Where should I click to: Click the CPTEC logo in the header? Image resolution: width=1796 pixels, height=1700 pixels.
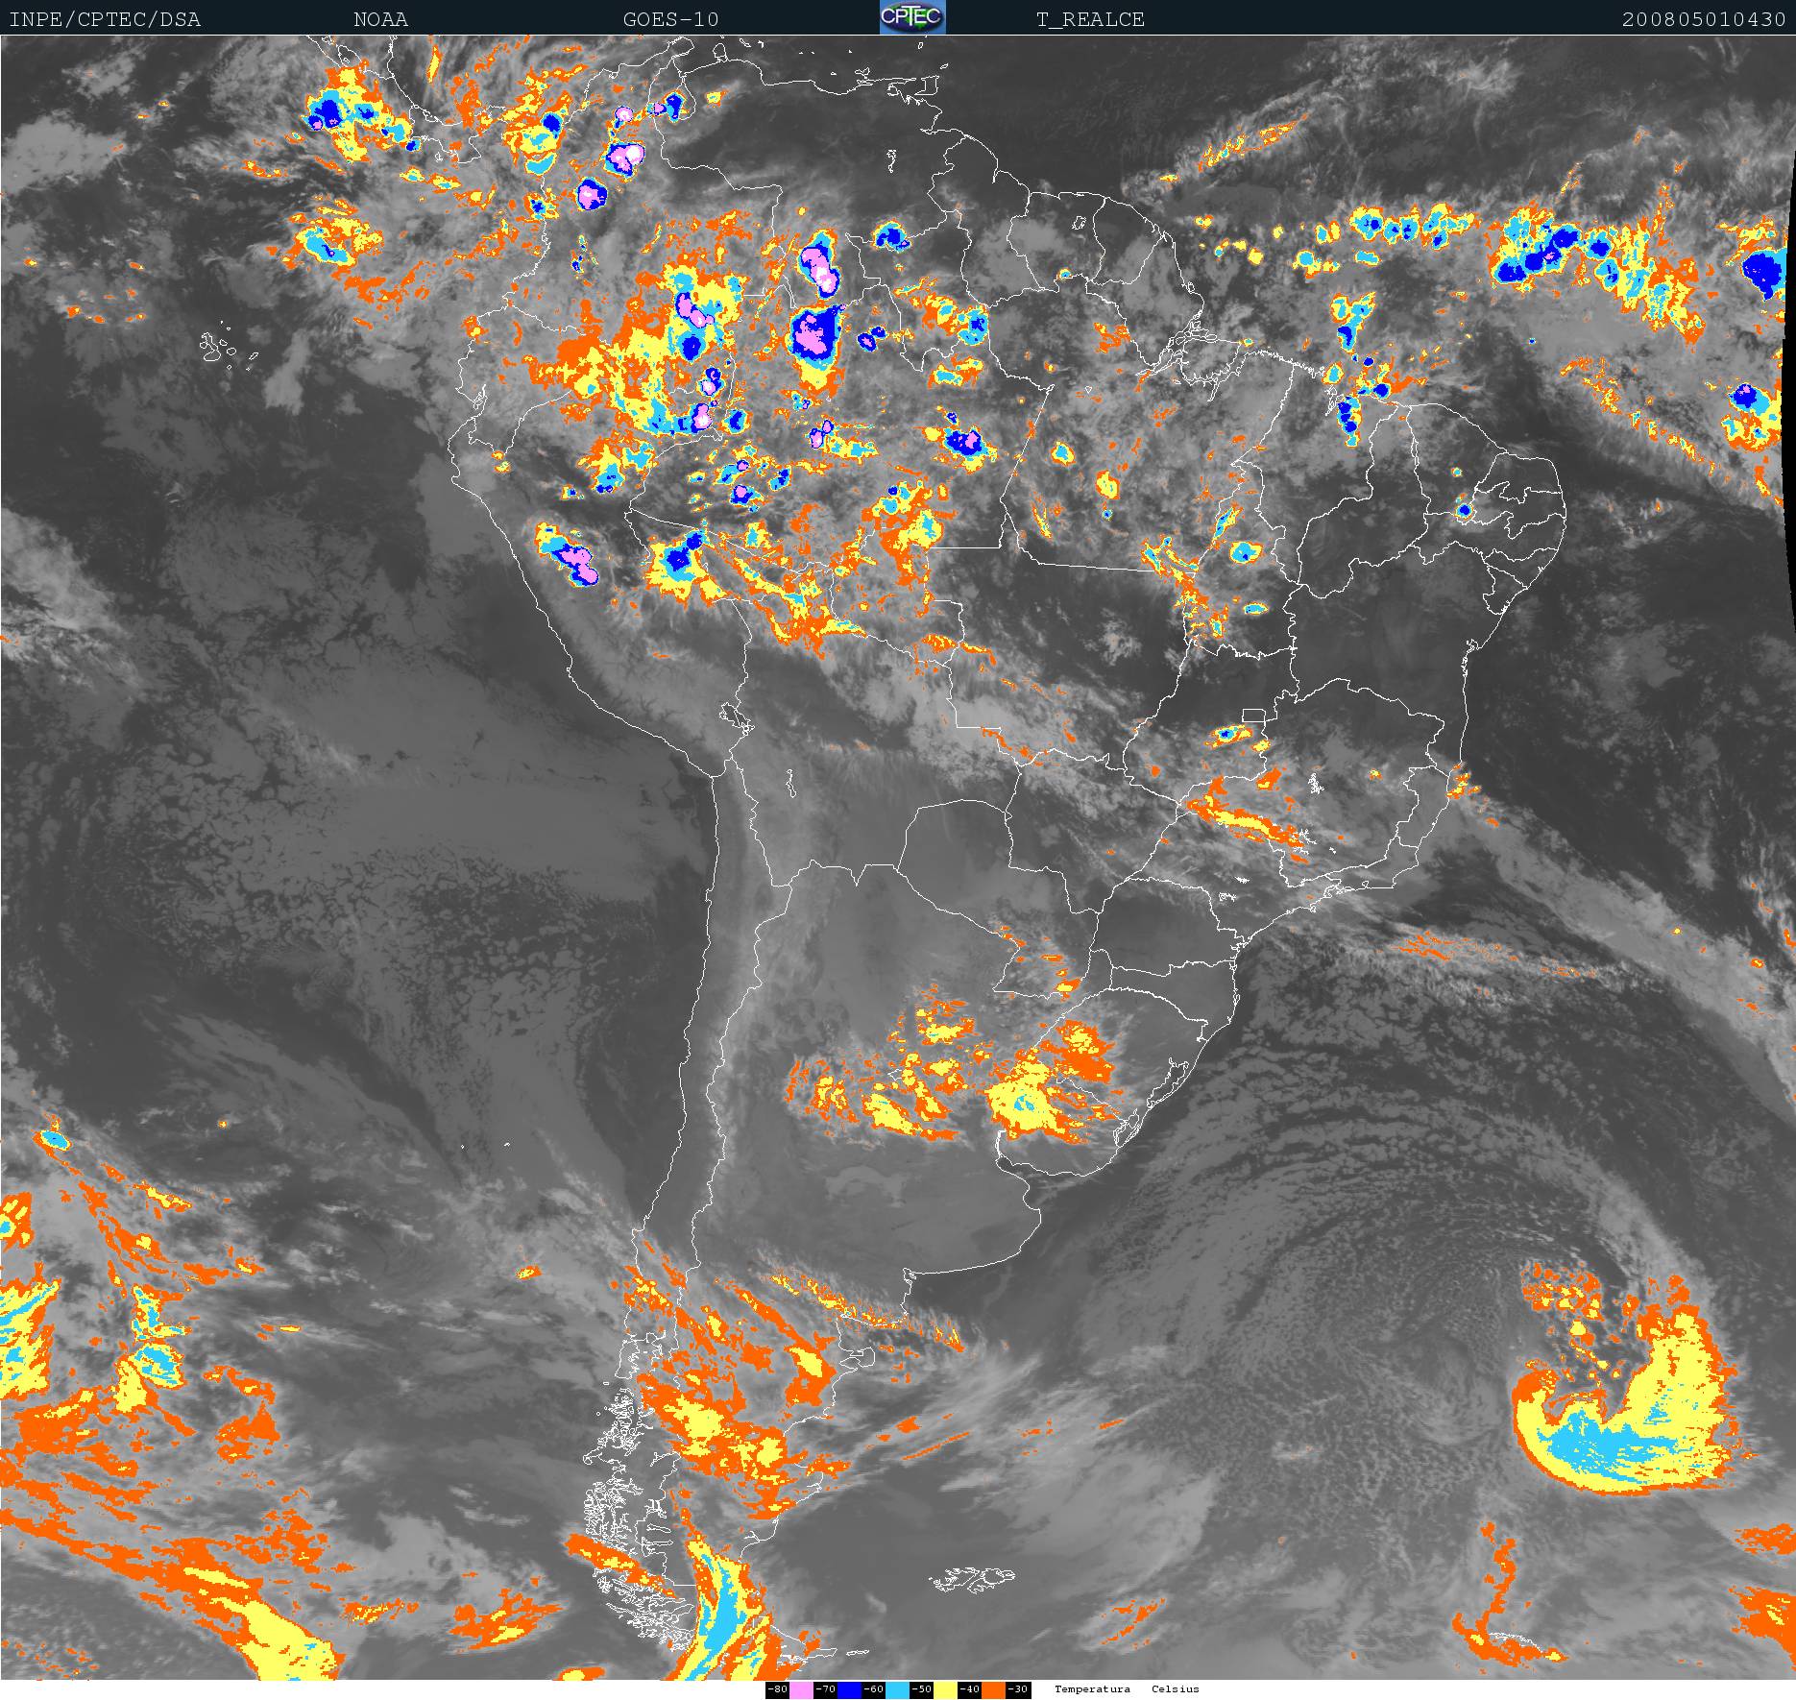[x=912, y=17]
